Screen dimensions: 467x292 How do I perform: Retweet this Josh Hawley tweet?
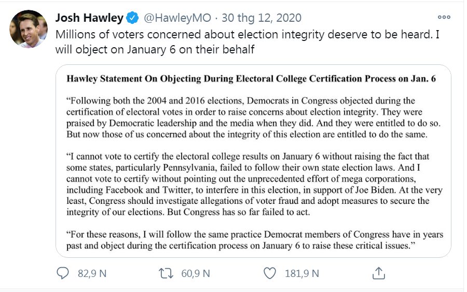pos(167,273)
